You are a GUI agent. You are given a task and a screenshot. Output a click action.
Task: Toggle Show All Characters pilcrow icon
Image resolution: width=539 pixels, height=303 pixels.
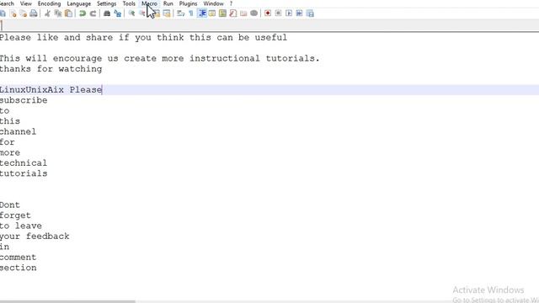(x=191, y=13)
